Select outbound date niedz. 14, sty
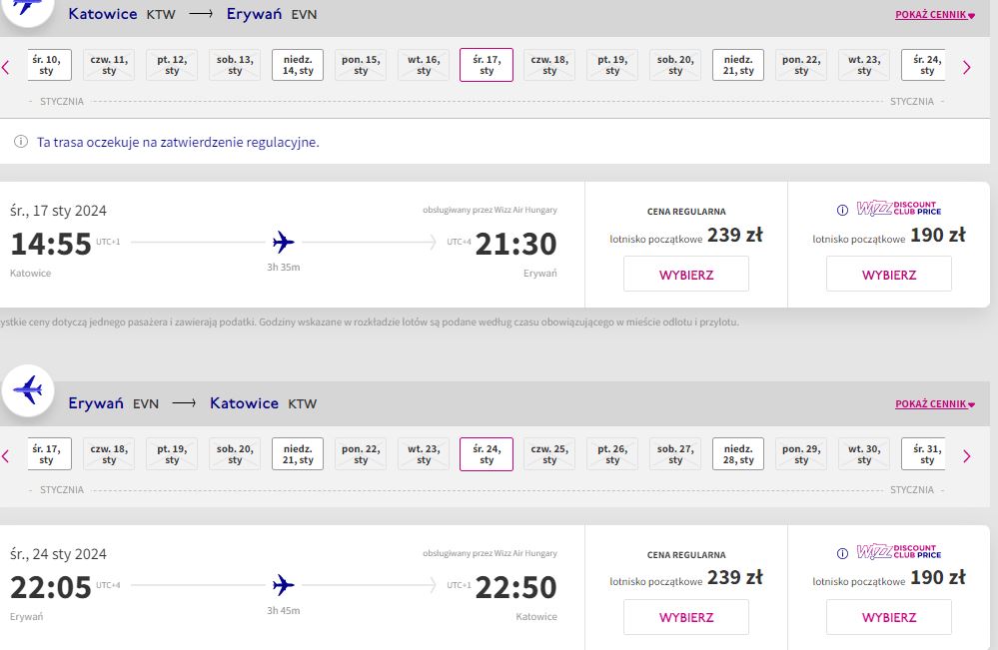 tap(298, 65)
